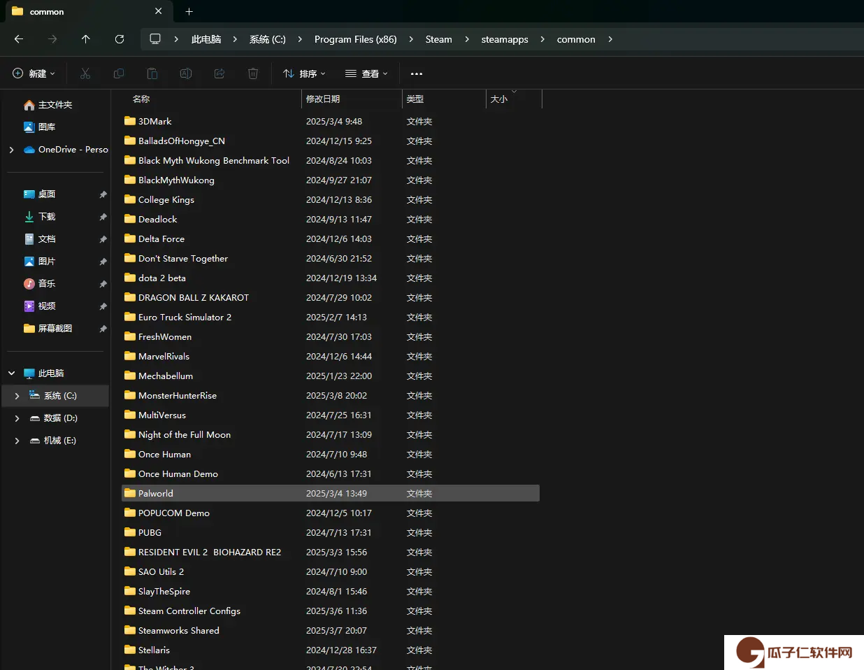Viewport: 864px width, 670px height.
Task: Select the MarvelRivals folder
Action: coord(331,356)
